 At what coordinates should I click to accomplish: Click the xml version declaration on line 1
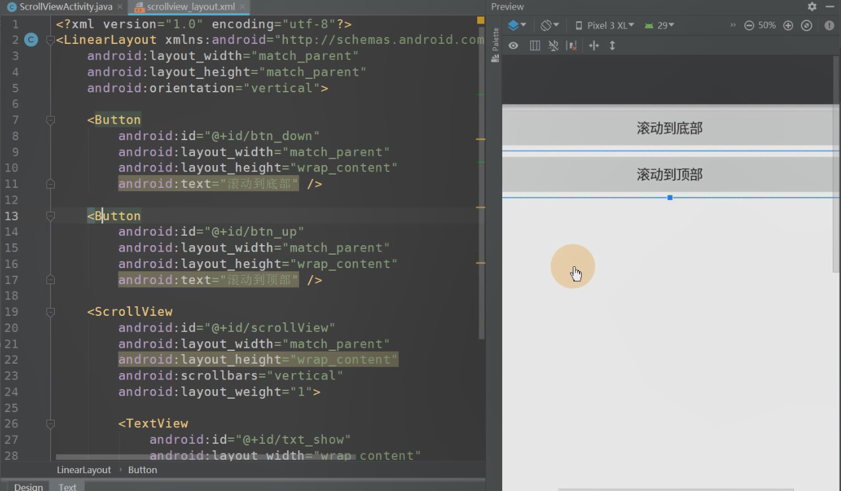point(204,24)
